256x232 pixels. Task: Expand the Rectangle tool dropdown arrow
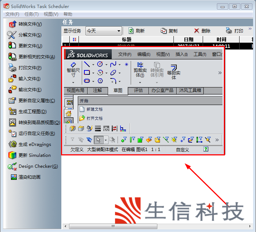point(93,73)
